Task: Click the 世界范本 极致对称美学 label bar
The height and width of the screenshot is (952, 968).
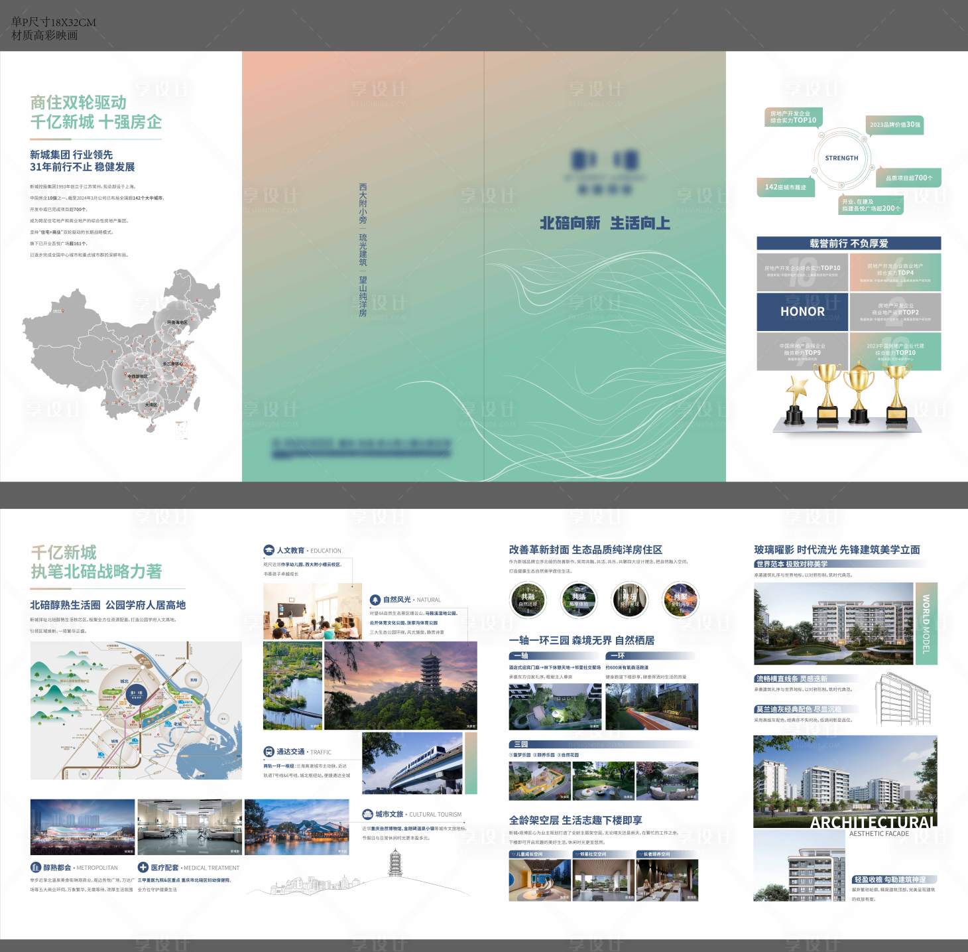Action: pyautogui.click(x=840, y=564)
